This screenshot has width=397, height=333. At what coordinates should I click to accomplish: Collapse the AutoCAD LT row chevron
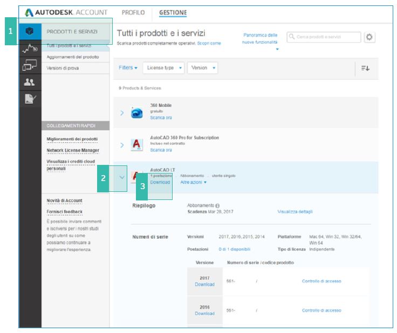tap(122, 177)
